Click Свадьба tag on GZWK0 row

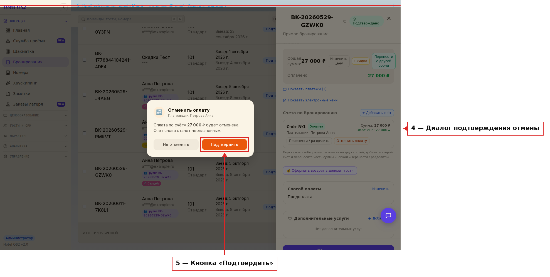point(152,184)
